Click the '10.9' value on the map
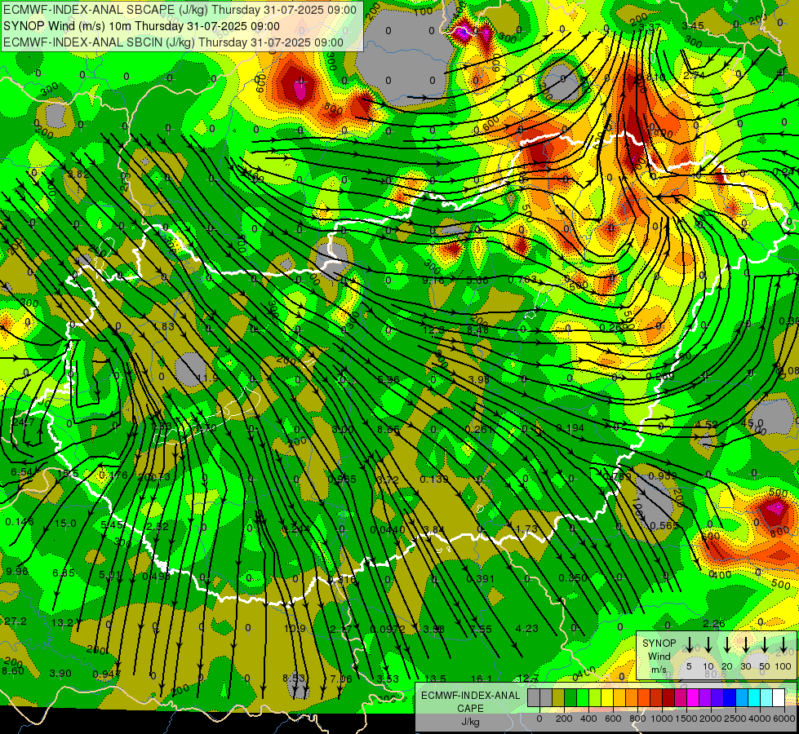The height and width of the screenshot is (734, 799). tap(295, 629)
